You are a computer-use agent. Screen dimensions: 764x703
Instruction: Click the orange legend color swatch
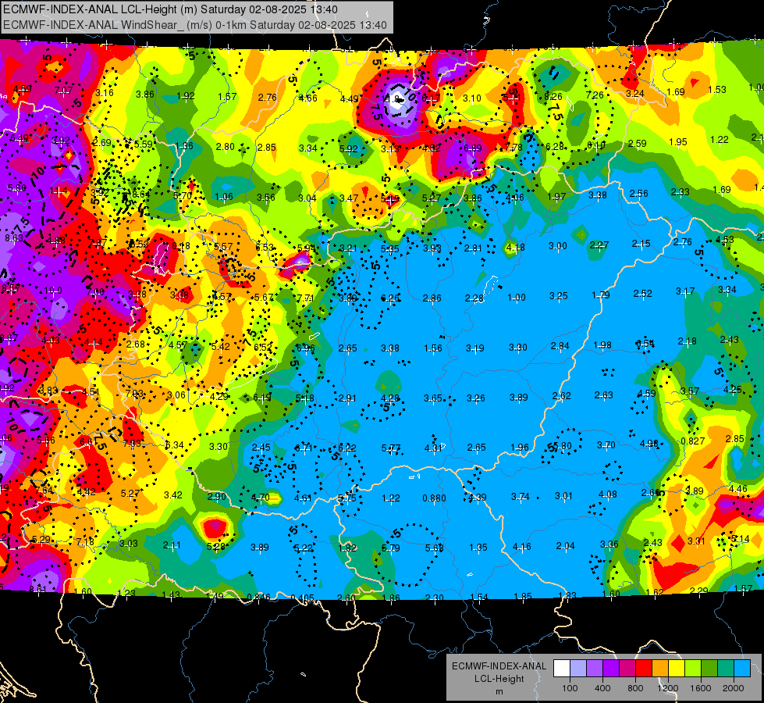pyautogui.click(x=660, y=669)
